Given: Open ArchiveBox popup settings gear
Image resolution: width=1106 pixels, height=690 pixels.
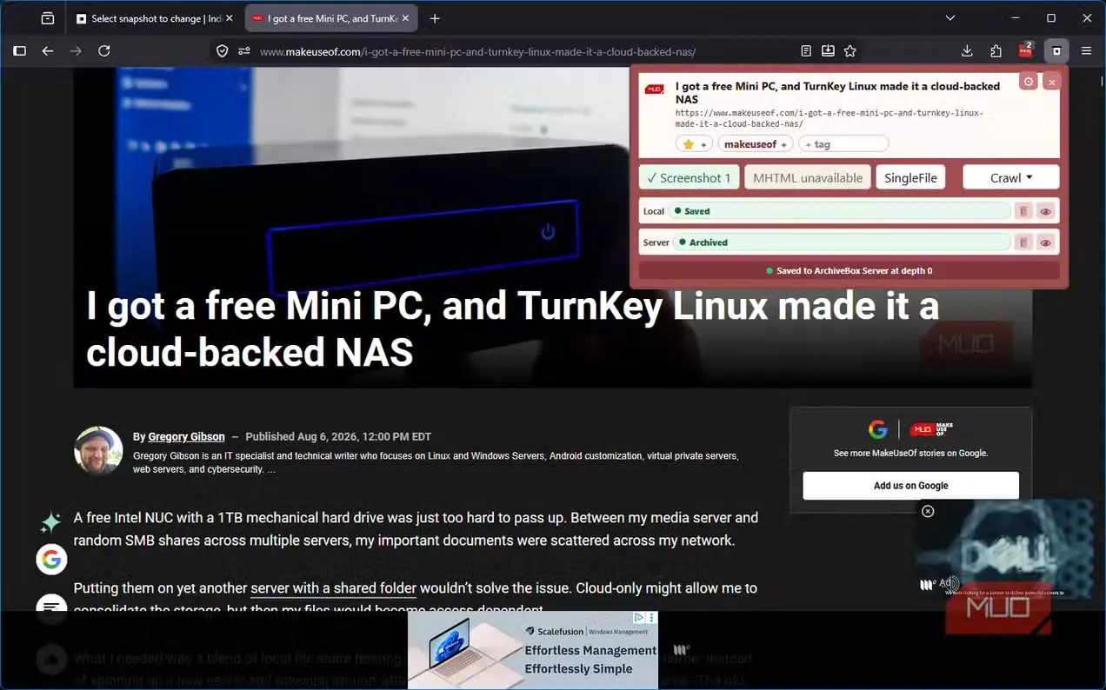Looking at the screenshot, I should tap(1029, 82).
